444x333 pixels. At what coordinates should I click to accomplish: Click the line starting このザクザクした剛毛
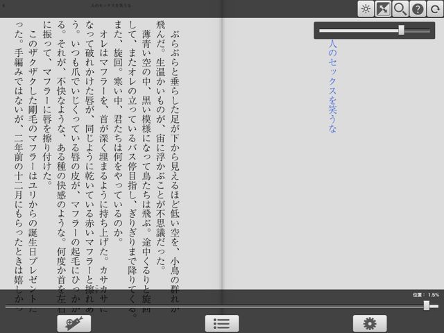pyautogui.click(x=33, y=170)
